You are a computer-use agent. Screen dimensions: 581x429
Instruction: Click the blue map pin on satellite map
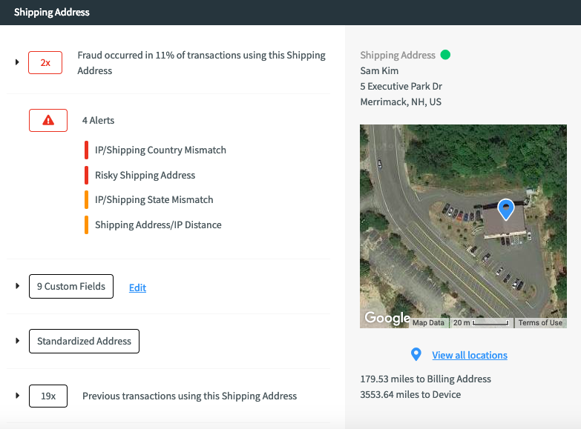(506, 209)
